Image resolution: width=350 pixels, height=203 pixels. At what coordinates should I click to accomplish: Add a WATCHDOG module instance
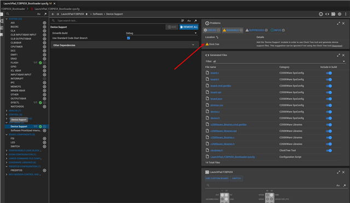coord(44,106)
